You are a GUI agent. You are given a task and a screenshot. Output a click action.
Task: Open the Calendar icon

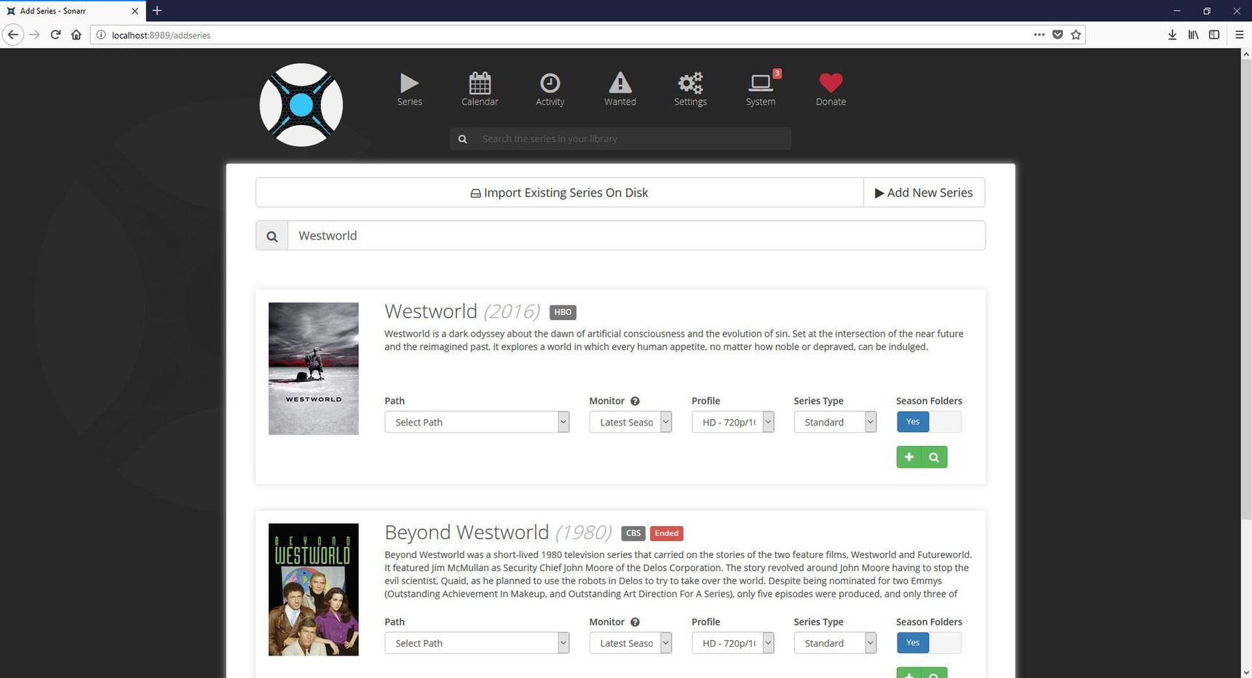pyautogui.click(x=480, y=83)
